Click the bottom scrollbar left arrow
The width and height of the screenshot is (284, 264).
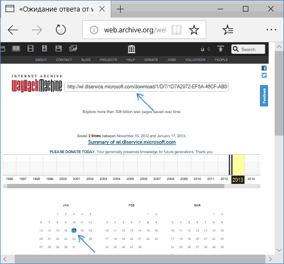(x=5, y=259)
